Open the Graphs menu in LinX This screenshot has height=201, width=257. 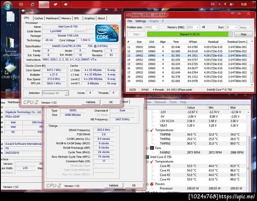154,21
